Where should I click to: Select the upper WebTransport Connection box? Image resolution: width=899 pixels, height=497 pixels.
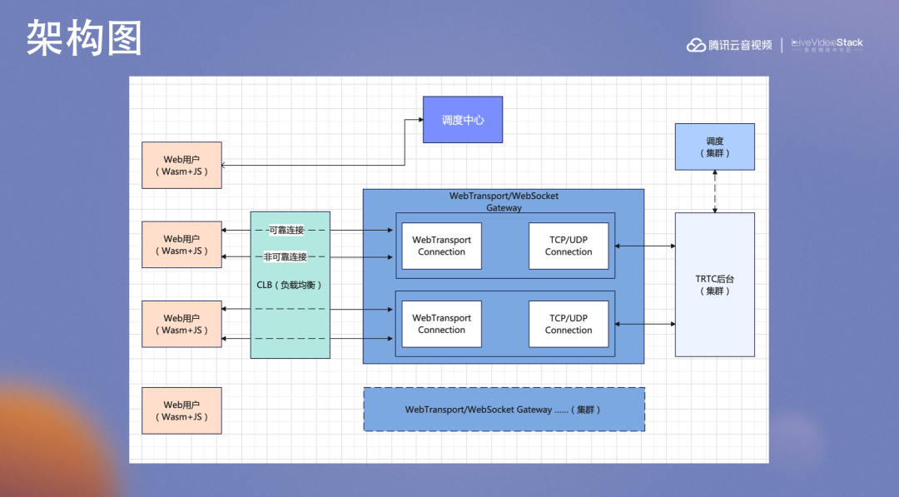(441, 246)
